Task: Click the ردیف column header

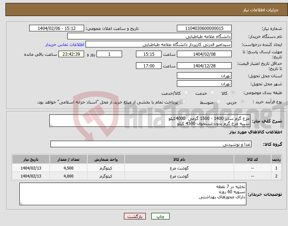Action: click(276, 159)
